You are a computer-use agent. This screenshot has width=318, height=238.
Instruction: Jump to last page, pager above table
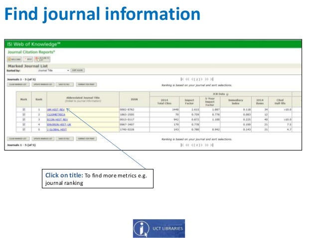(212, 79)
